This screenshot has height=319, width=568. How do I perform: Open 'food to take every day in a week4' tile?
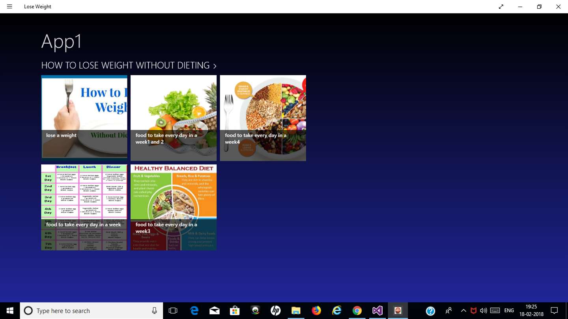(263, 118)
